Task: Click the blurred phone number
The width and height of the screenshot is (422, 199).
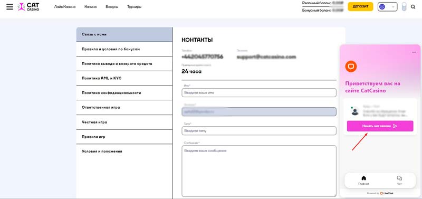Action: pos(203,57)
